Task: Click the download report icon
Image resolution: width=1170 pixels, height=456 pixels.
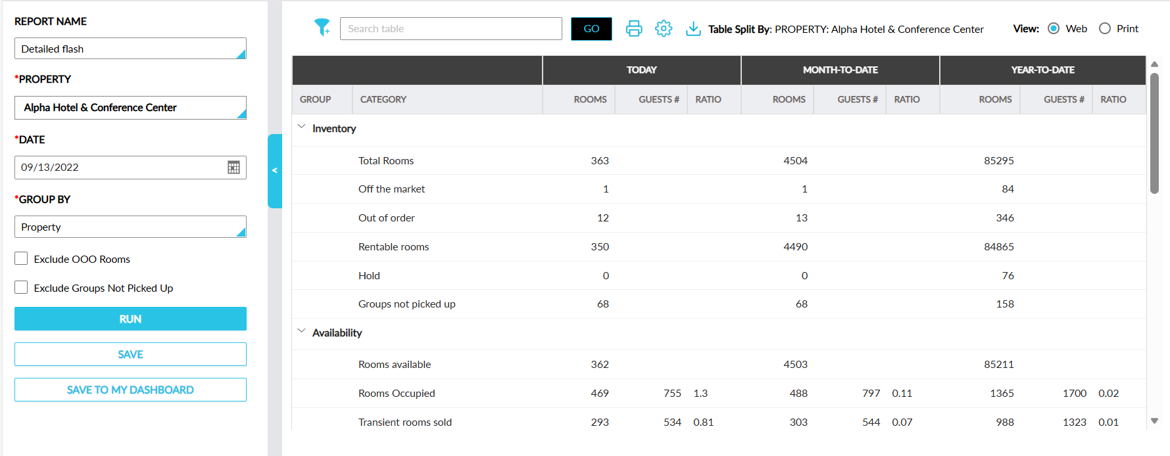Action: [693, 28]
